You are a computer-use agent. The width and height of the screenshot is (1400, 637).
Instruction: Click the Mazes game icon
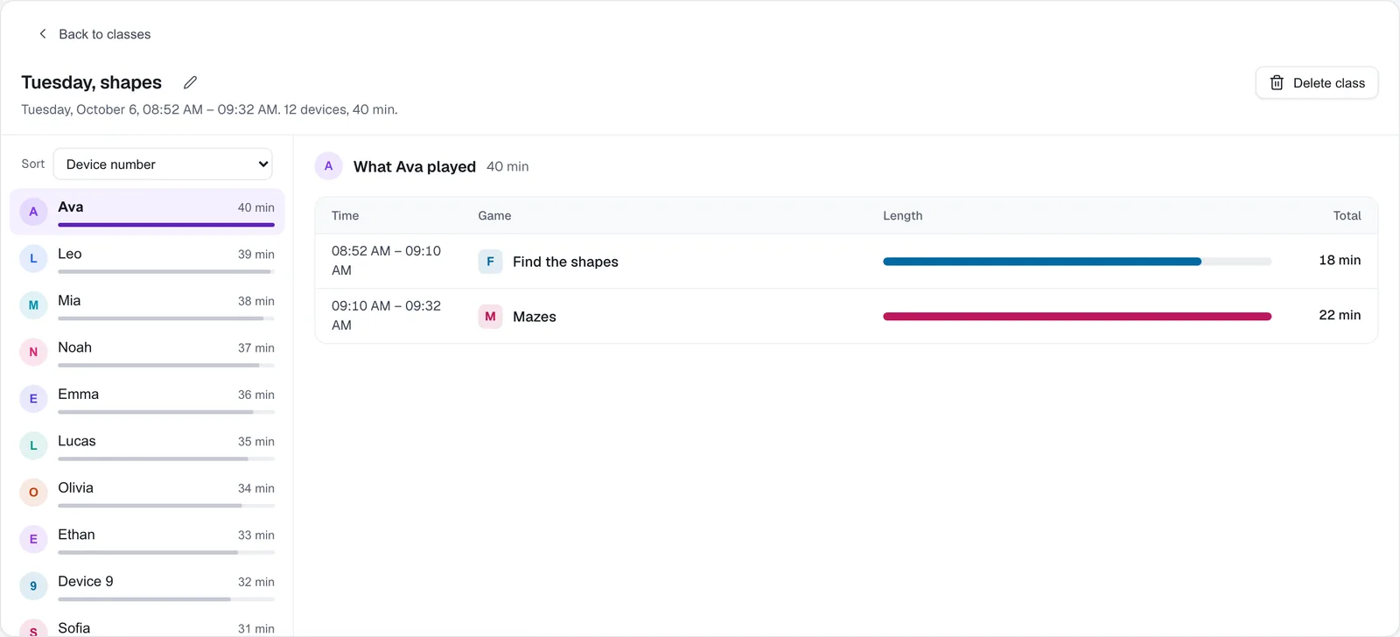click(490, 317)
